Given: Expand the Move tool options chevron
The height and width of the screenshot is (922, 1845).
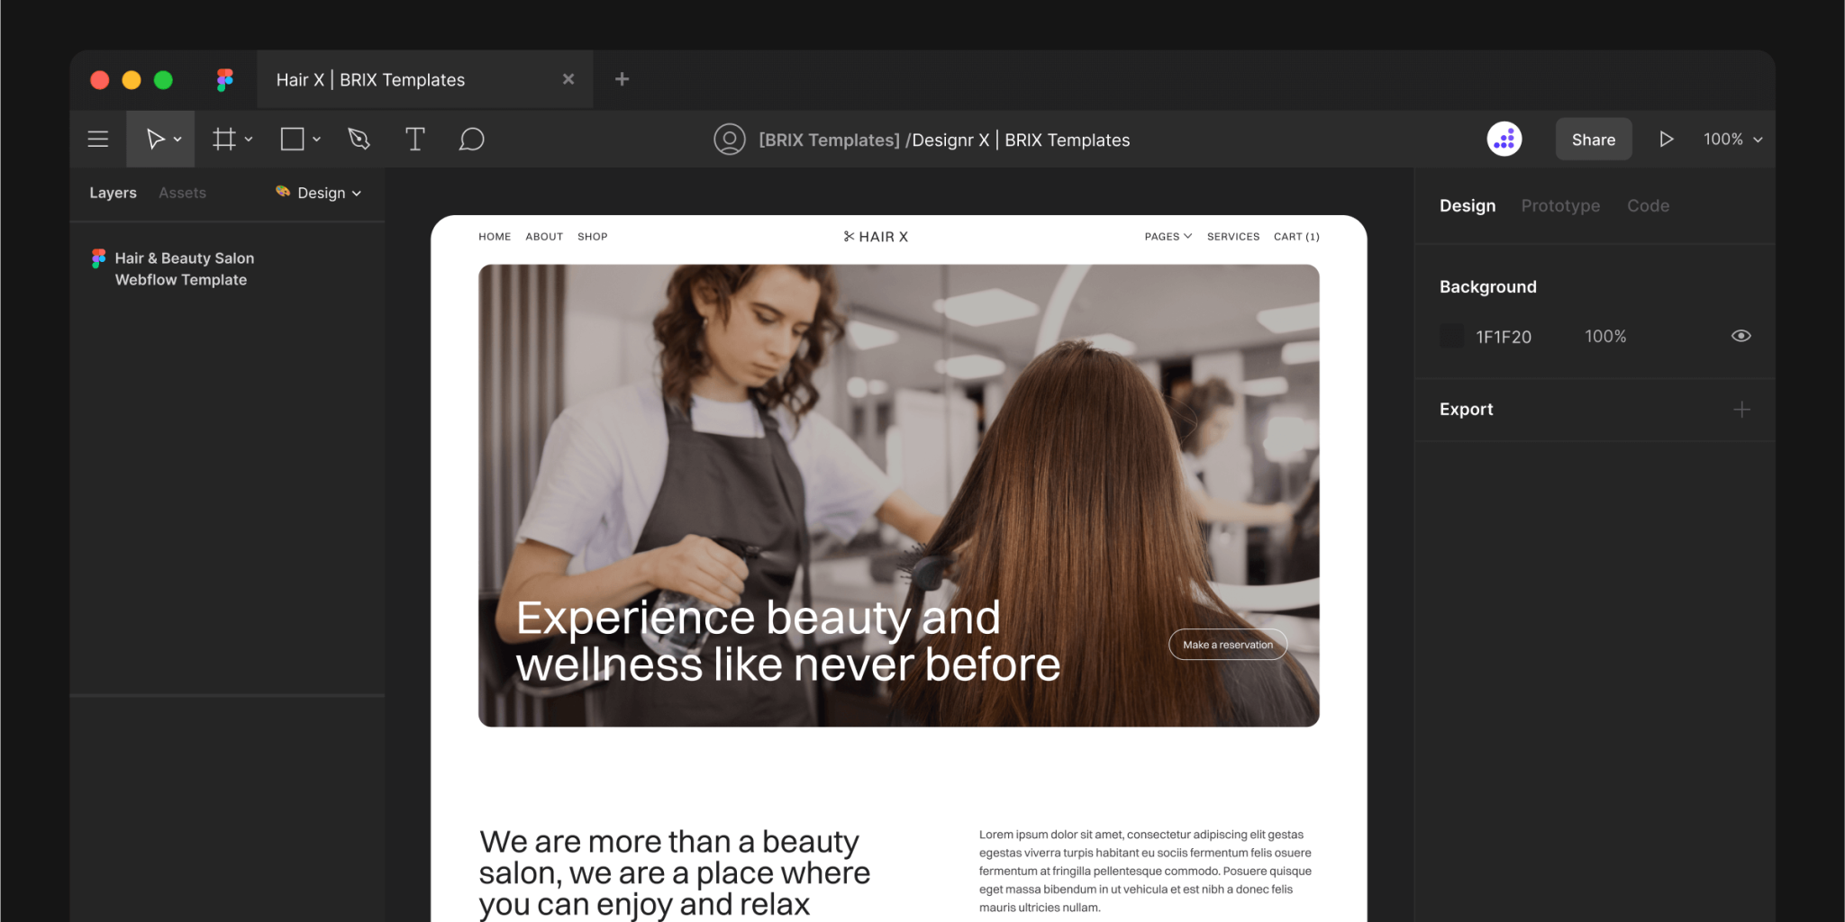Looking at the screenshot, I should (x=177, y=139).
